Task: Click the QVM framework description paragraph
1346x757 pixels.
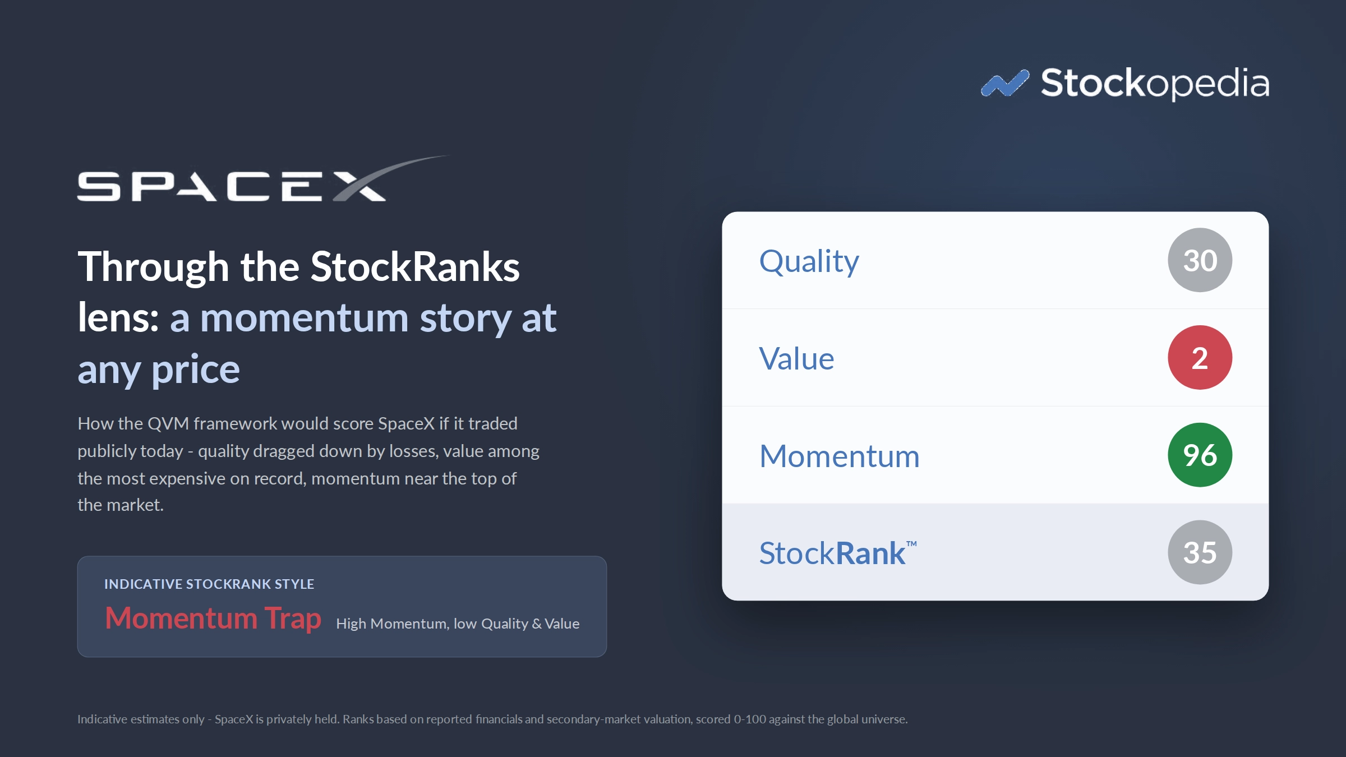Action: [308, 464]
